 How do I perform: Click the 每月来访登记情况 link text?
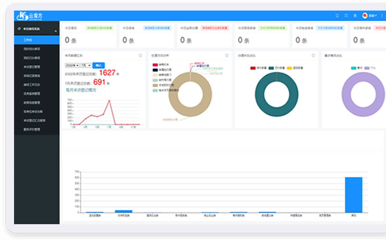(x=80, y=90)
